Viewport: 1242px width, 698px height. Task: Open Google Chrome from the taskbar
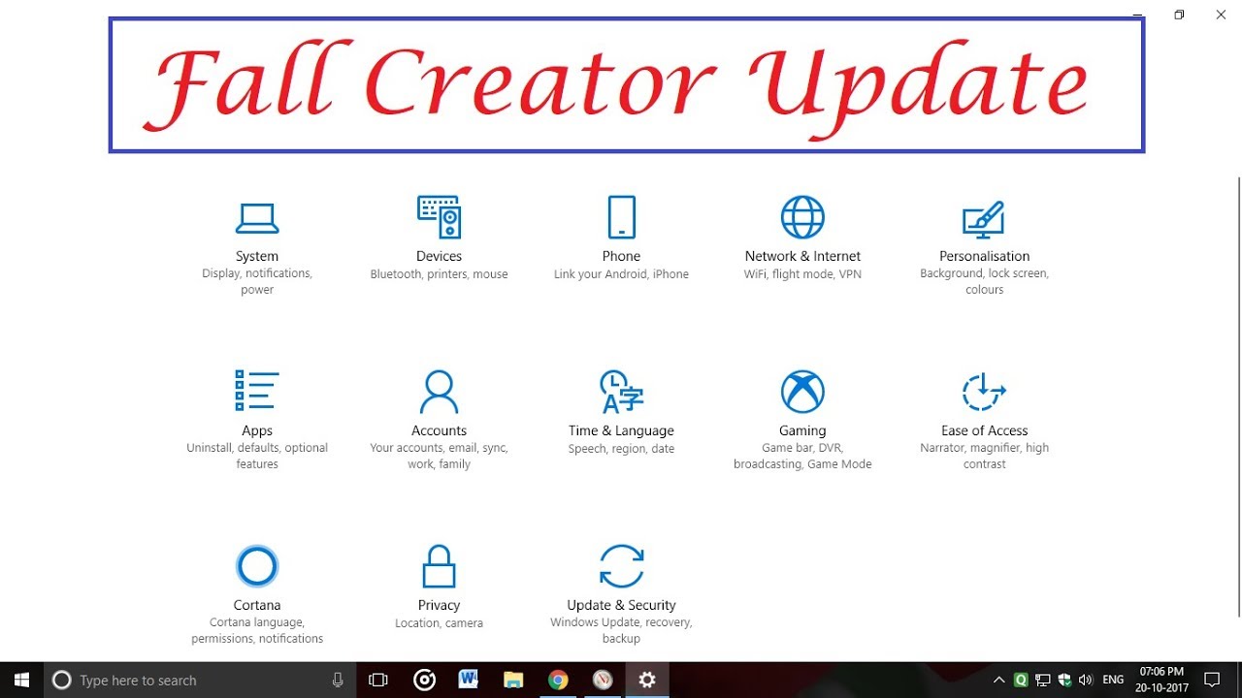(x=558, y=680)
